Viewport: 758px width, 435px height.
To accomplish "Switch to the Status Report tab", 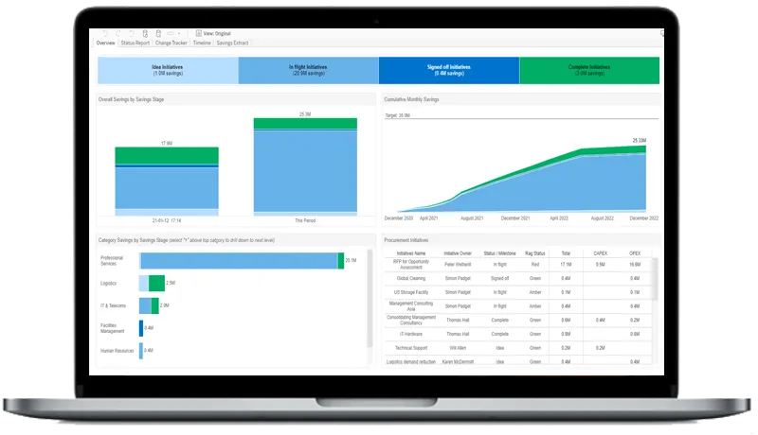I will (135, 43).
